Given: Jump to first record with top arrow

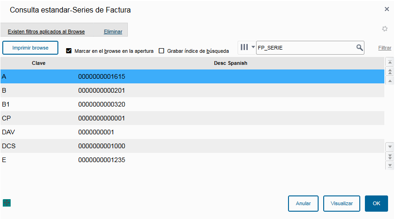Looking at the screenshot, I should click(x=390, y=62).
